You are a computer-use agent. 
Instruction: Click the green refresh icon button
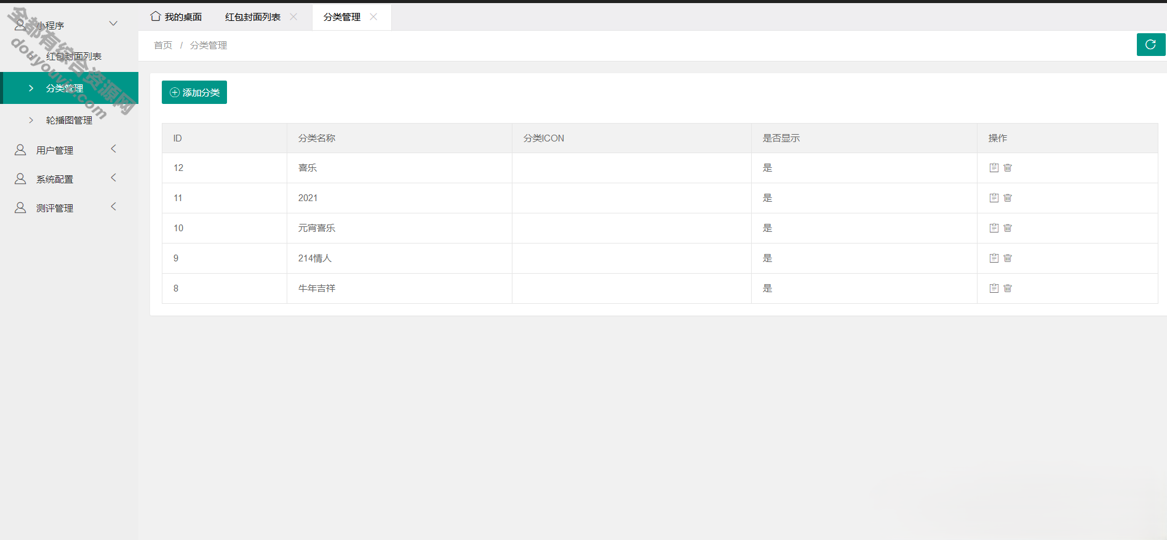(1150, 44)
